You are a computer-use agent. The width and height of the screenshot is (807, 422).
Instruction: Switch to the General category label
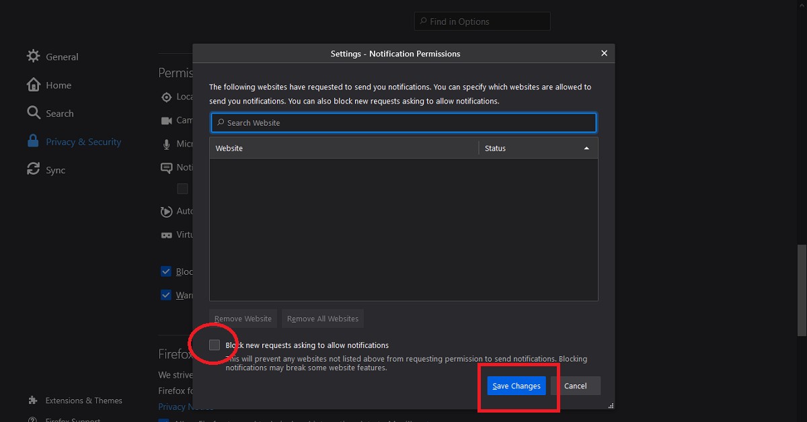62,57
